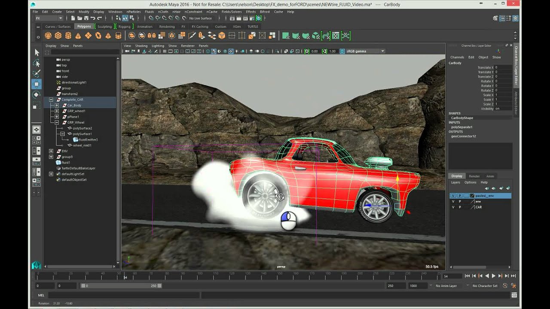Screen dimensions: 550x309
Task: Click the Open Scene folder icon
Action: tap(79, 18)
